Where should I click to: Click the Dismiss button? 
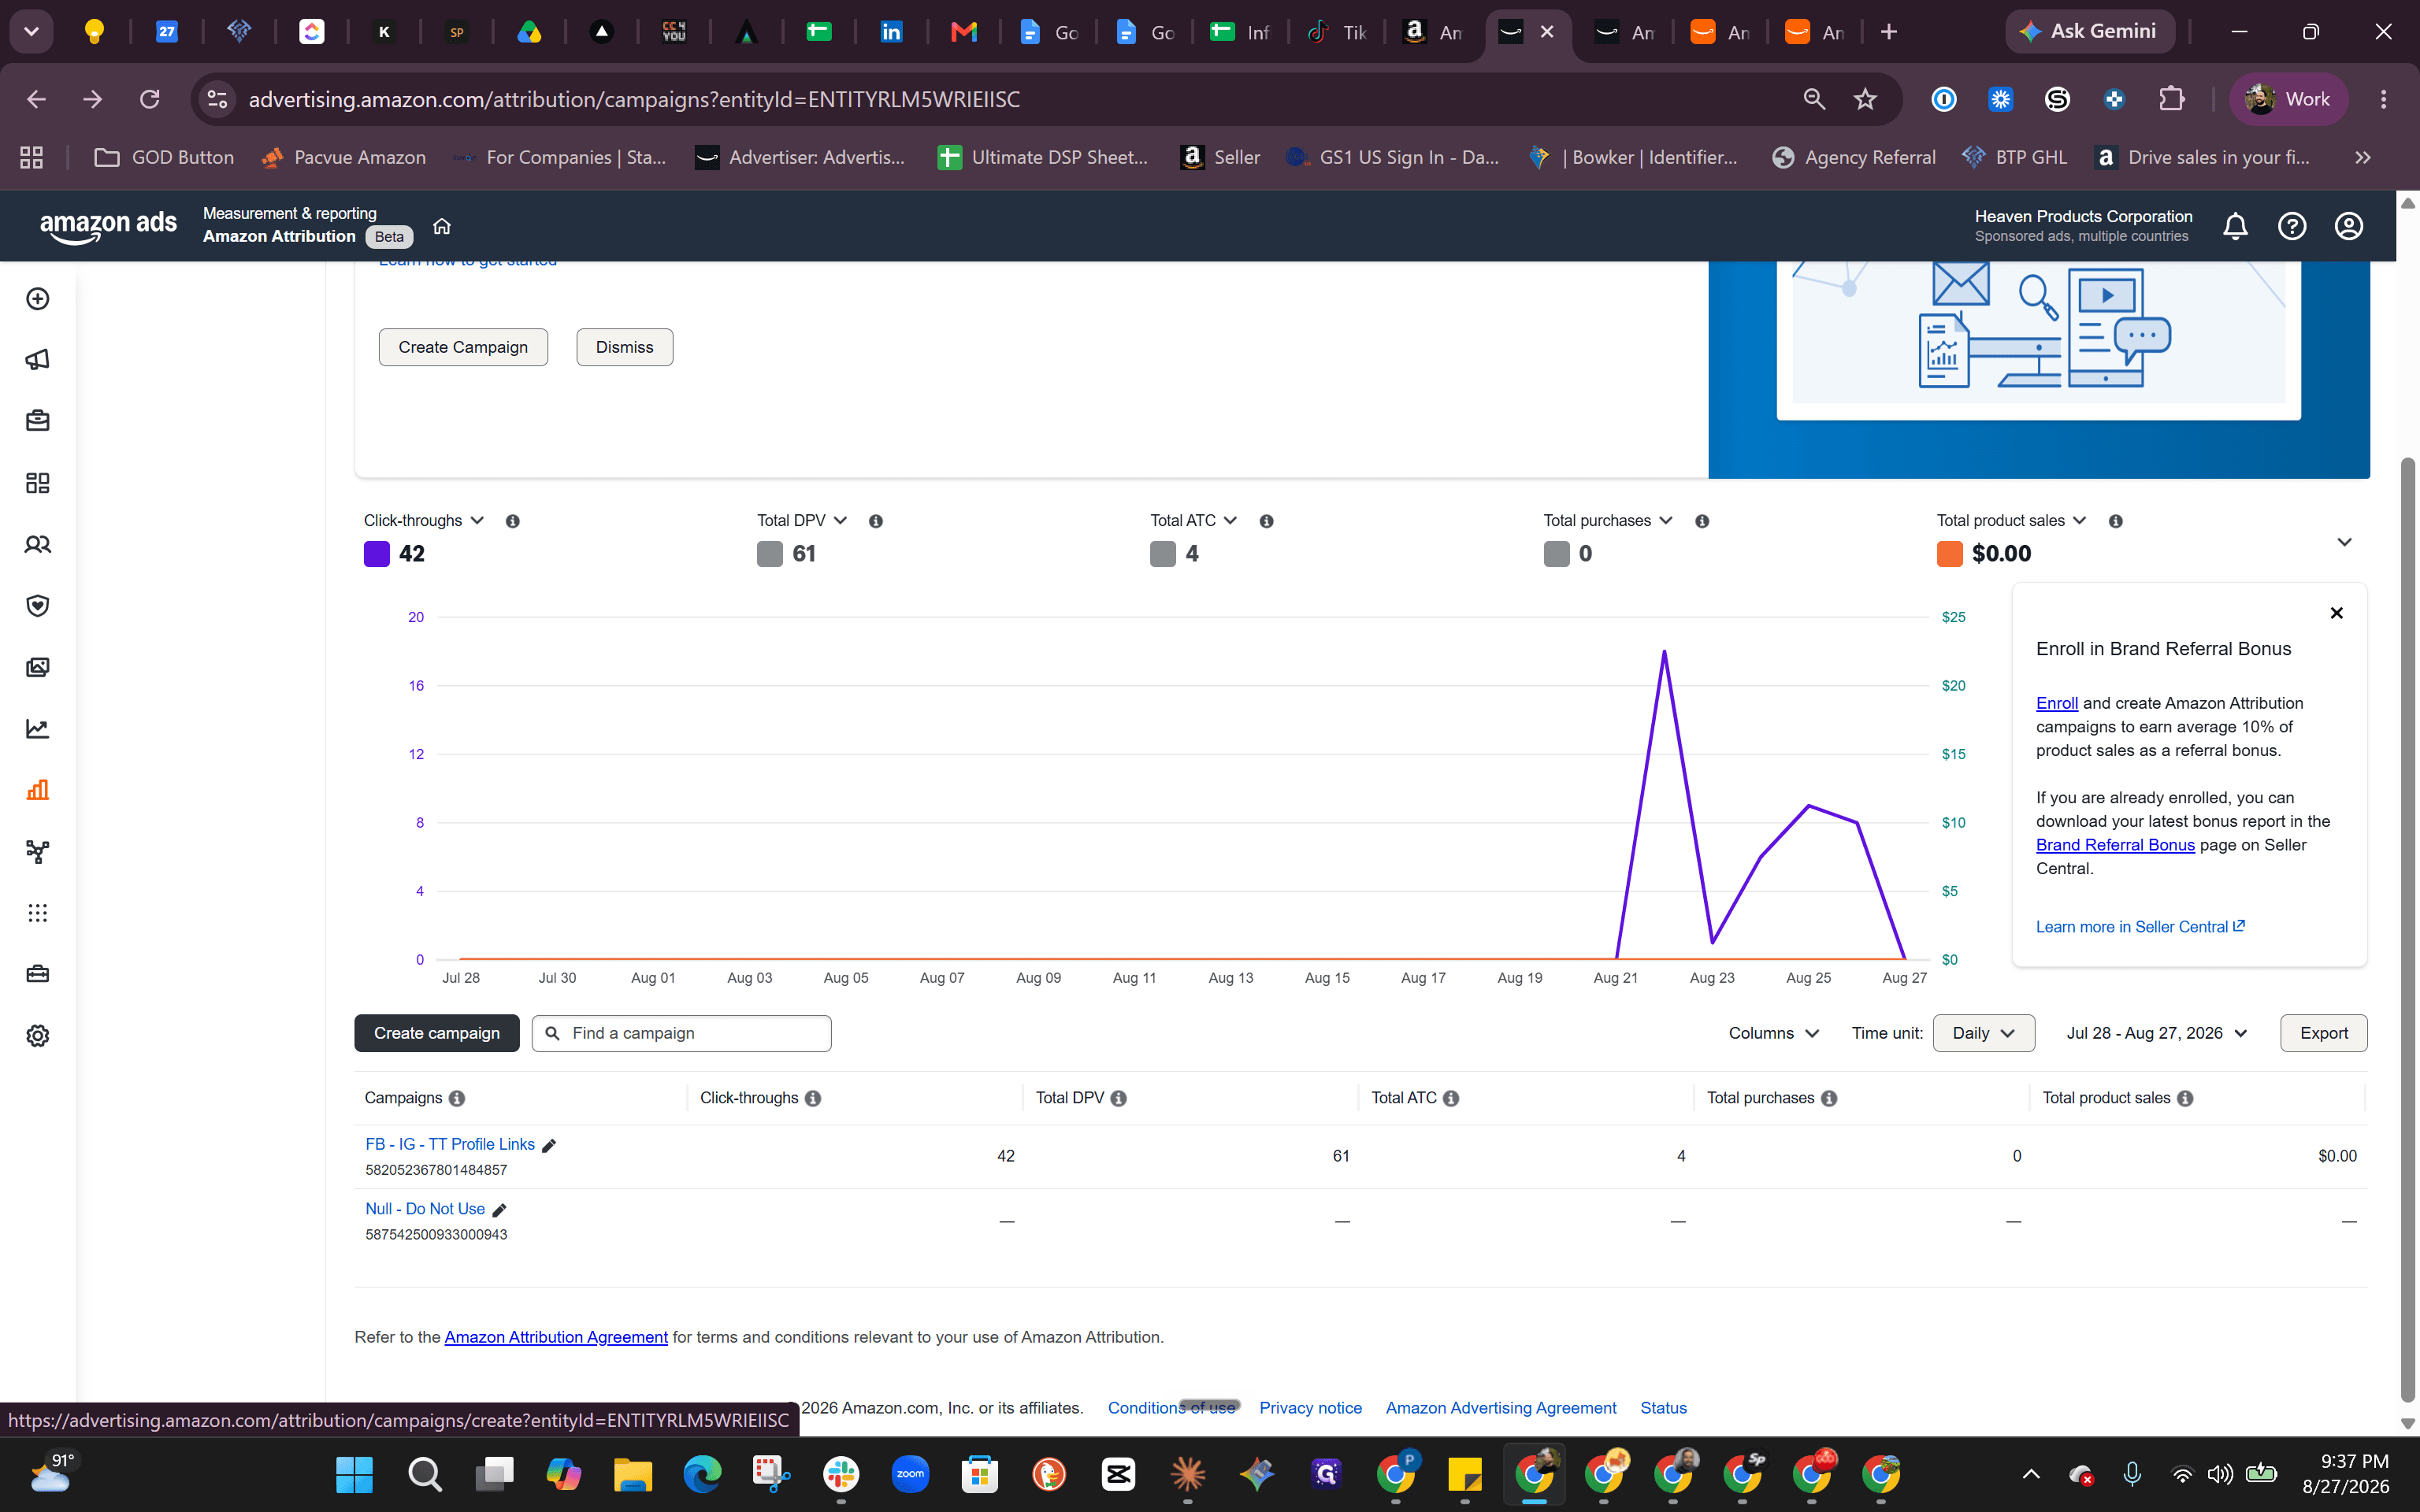[624, 347]
